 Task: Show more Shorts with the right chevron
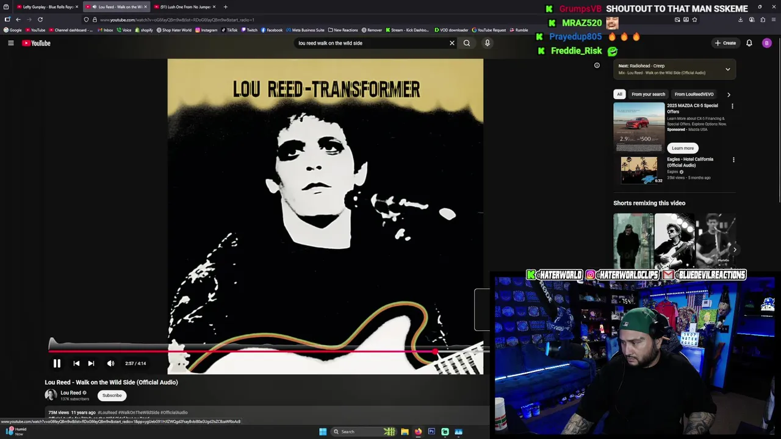coord(735,249)
